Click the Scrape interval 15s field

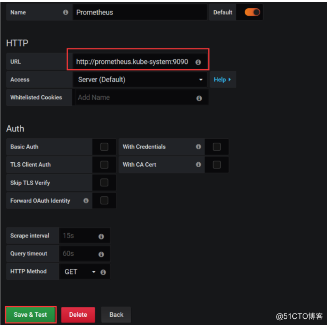point(85,236)
